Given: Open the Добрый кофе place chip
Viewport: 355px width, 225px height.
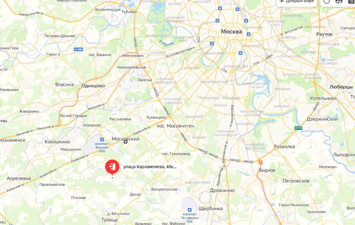Looking at the screenshot, I should 297,2.
